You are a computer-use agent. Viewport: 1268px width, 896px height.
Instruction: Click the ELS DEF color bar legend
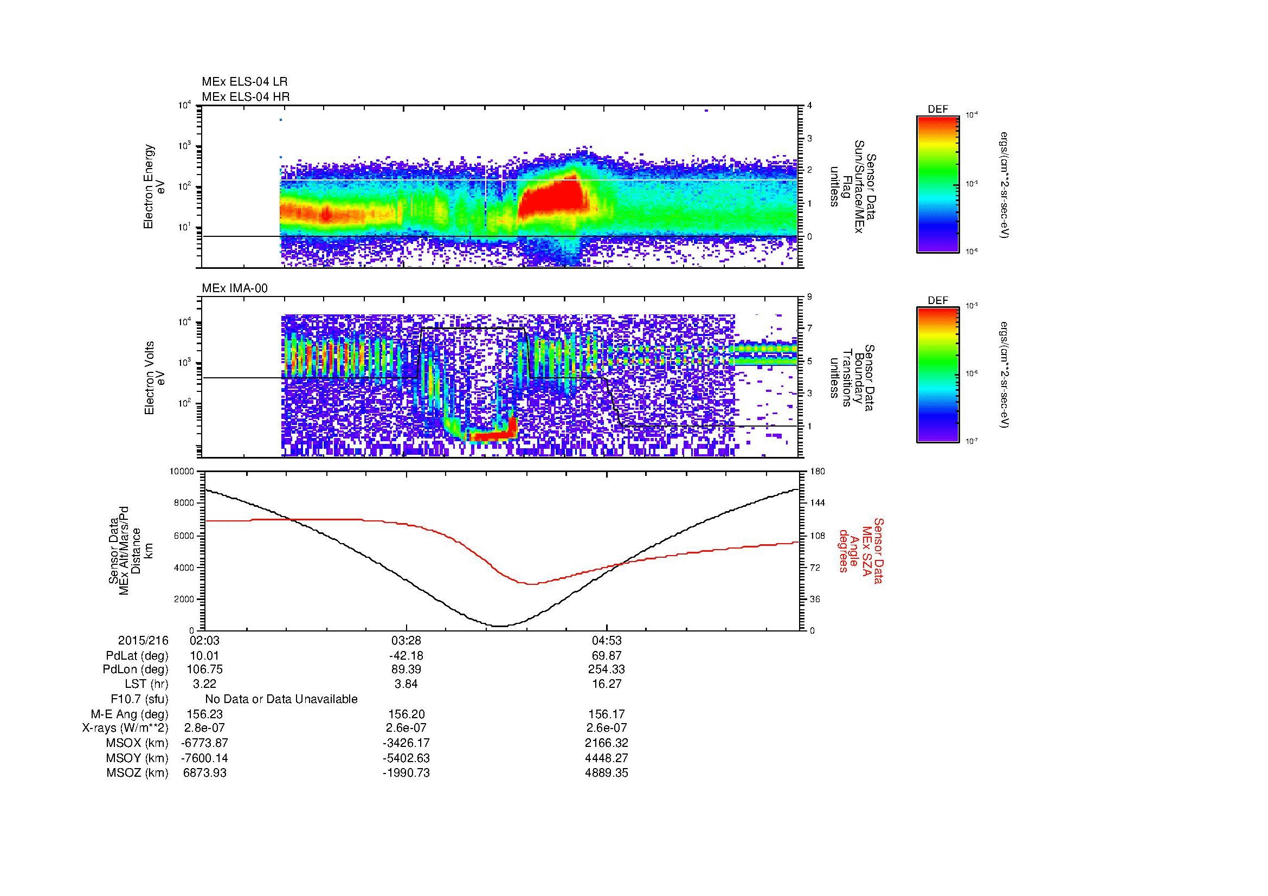click(938, 184)
